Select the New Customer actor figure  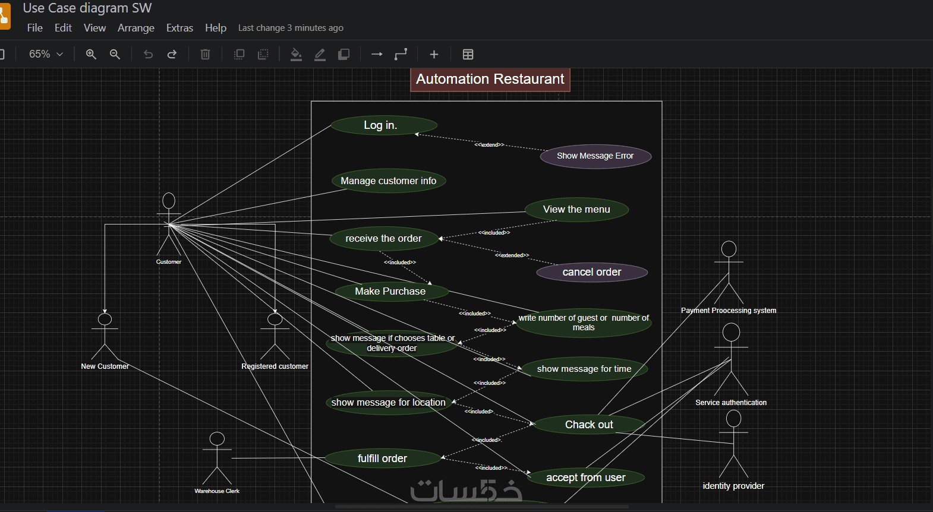coord(105,337)
